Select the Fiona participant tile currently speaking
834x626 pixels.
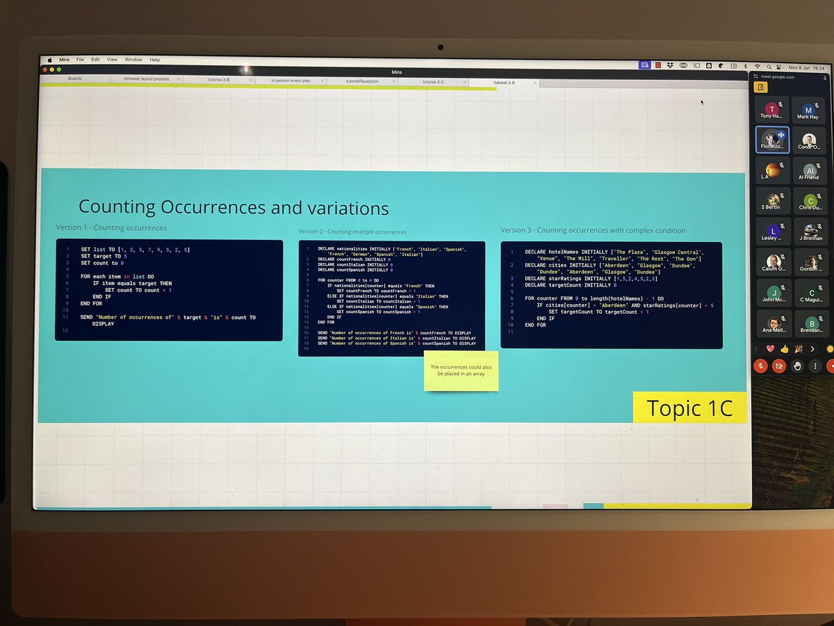(771, 139)
